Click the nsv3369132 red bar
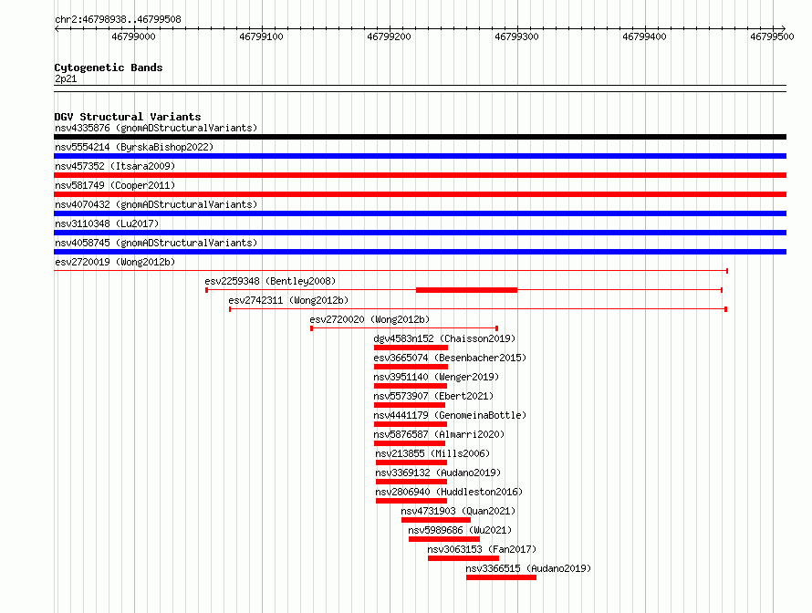Image resolution: width=812 pixels, height=613 pixels. (x=411, y=482)
